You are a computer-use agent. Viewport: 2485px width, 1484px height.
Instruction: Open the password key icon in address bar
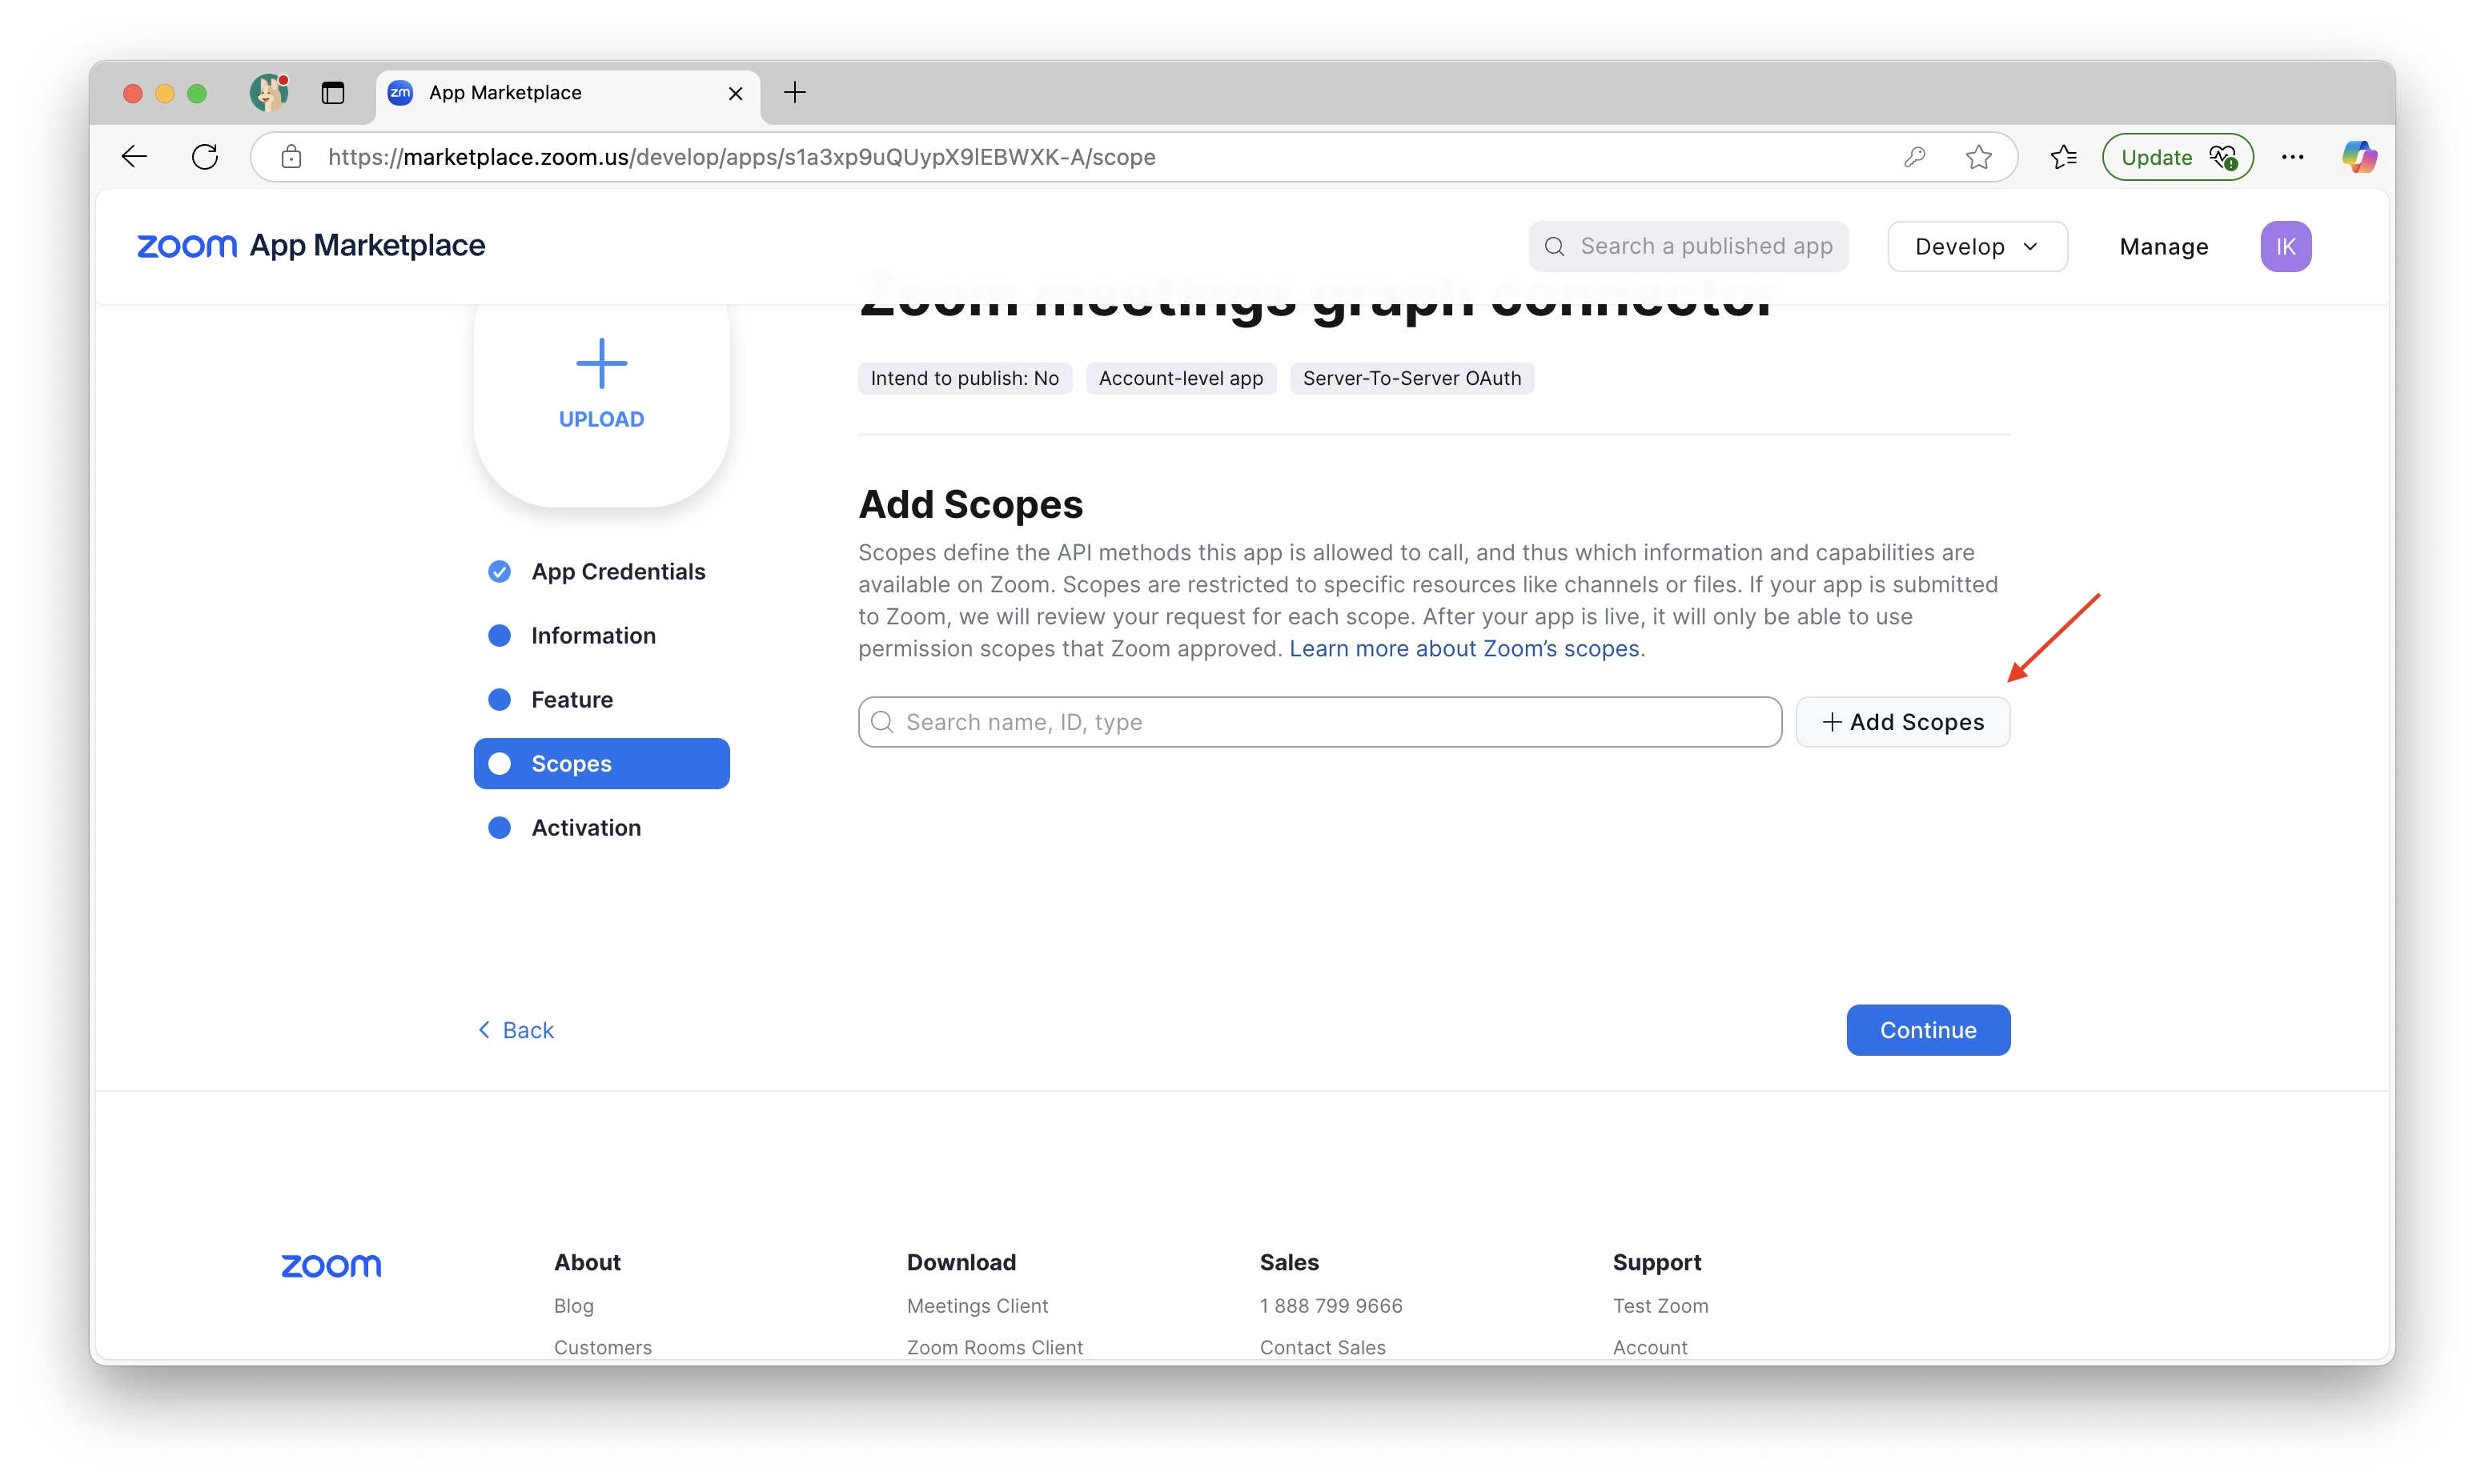click(x=1915, y=157)
